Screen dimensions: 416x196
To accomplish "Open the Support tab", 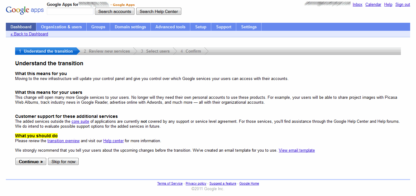I will point(224,27).
